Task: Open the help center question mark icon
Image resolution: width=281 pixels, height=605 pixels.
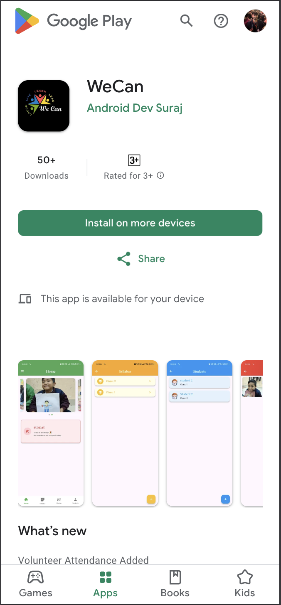Action: coord(221,21)
